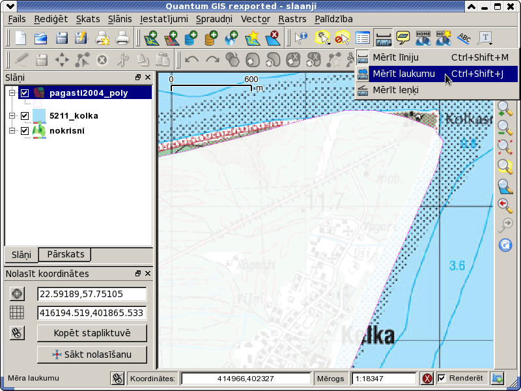
Task: Open the Spraudņi menu
Action: point(214,19)
